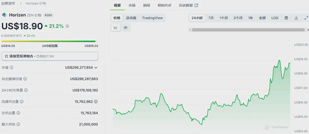
Task: Open info icon next to 21.2% change
Action: 67,26
